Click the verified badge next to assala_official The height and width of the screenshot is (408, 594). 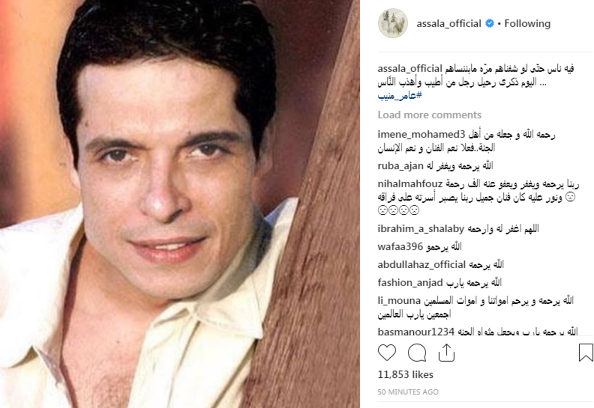coord(490,24)
